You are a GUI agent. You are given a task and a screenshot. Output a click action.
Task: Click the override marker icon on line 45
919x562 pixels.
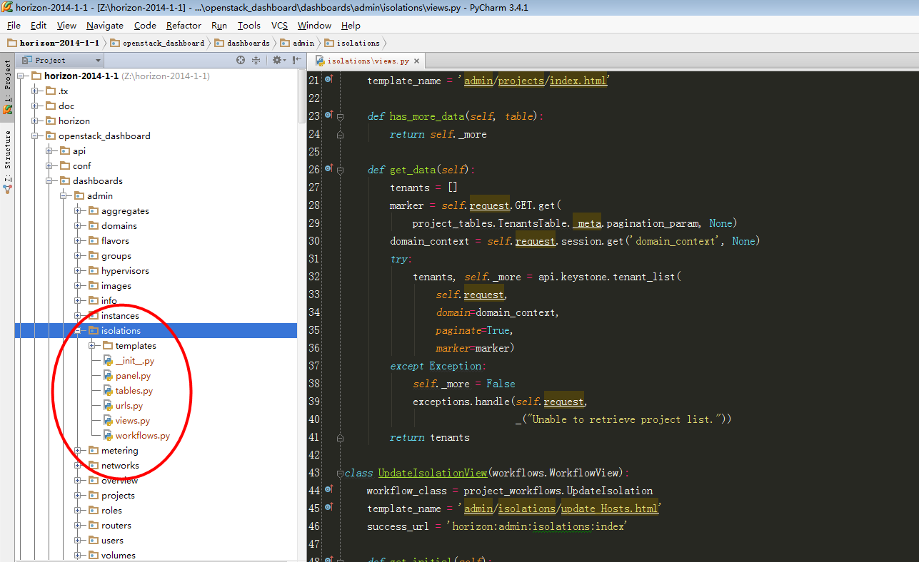[x=328, y=507]
